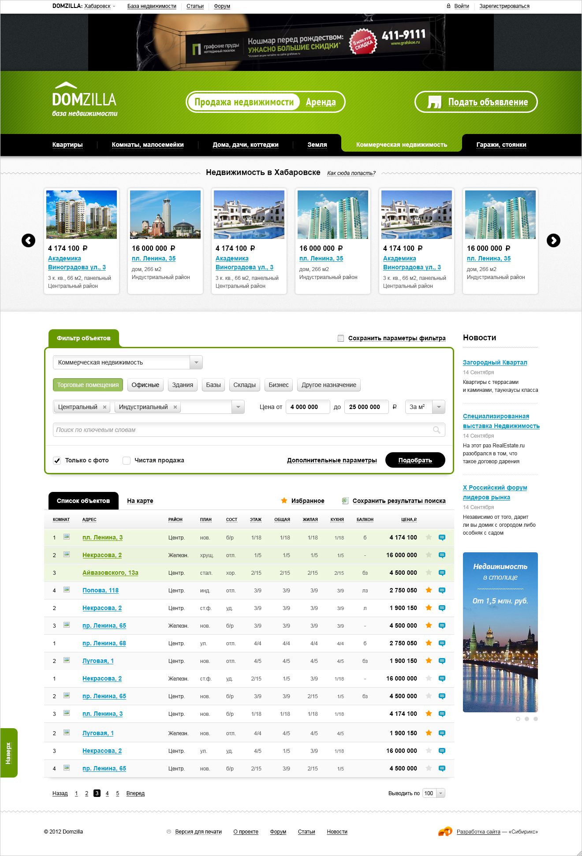
Task: Toggle the Склады filter button
Action: click(x=244, y=385)
